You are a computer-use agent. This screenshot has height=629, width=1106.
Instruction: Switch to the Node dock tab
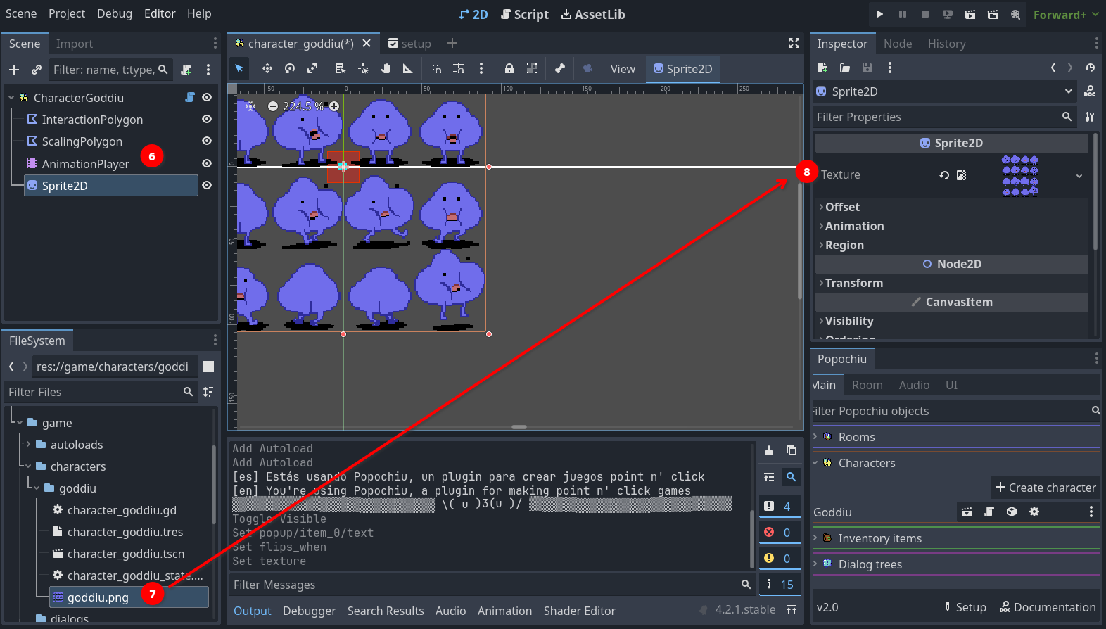[898, 44]
